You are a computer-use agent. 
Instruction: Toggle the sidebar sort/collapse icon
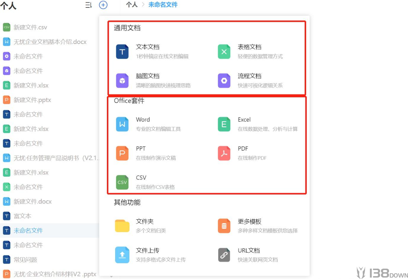tap(88, 5)
